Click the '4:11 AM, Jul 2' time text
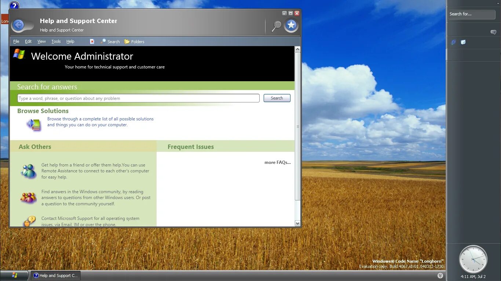501x281 pixels. click(473, 277)
